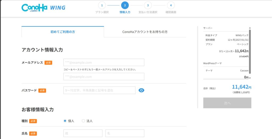The image size is (272, 139).
Task: Focus the email confirmation field
Action: tap(104, 77)
